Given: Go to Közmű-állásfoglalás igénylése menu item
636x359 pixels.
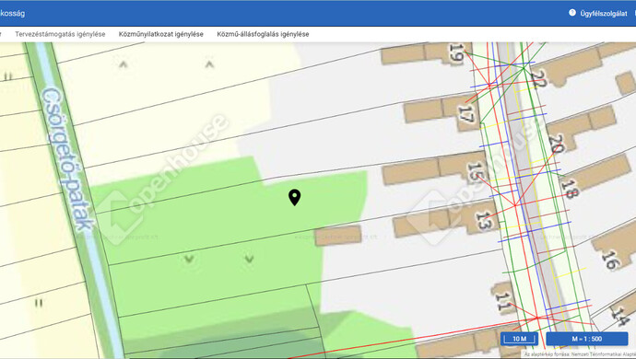Looking at the screenshot, I should 263,34.
